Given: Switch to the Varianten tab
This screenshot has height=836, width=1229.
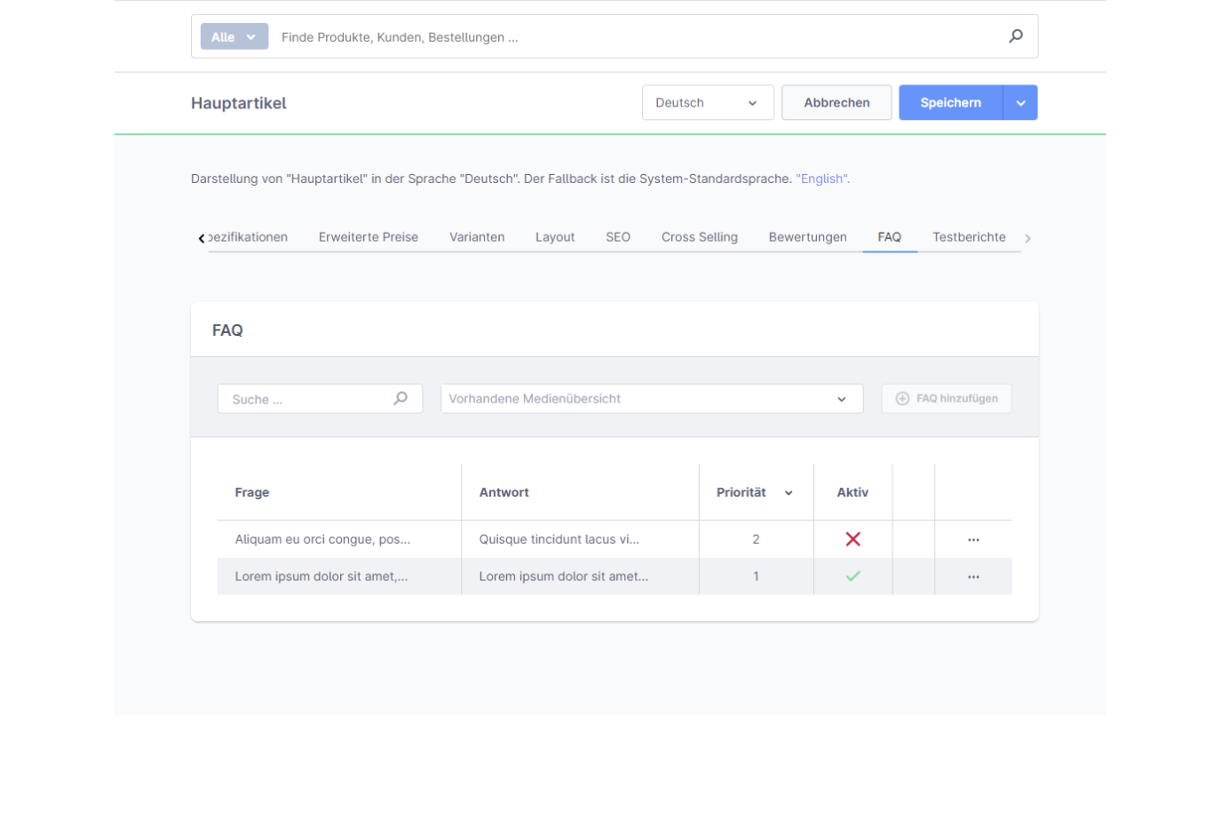Looking at the screenshot, I should (x=477, y=237).
